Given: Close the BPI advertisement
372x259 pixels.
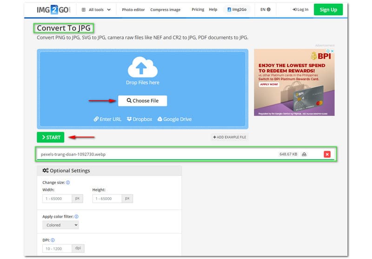Looking at the screenshot, I should [x=332, y=52].
